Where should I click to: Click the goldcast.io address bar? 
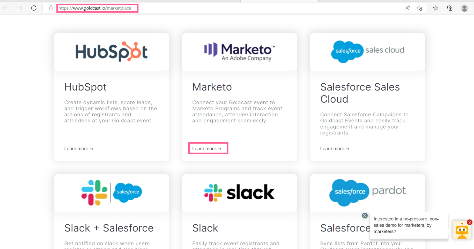point(97,8)
